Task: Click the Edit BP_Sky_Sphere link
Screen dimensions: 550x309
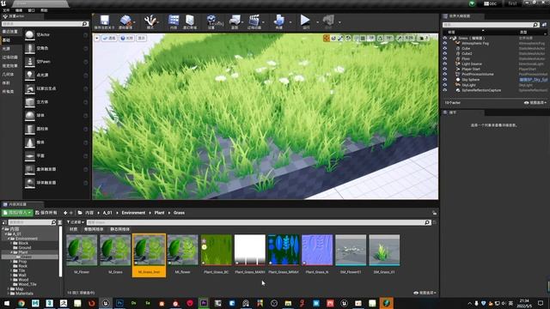Action: pyautogui.click(x=533, y=80)
